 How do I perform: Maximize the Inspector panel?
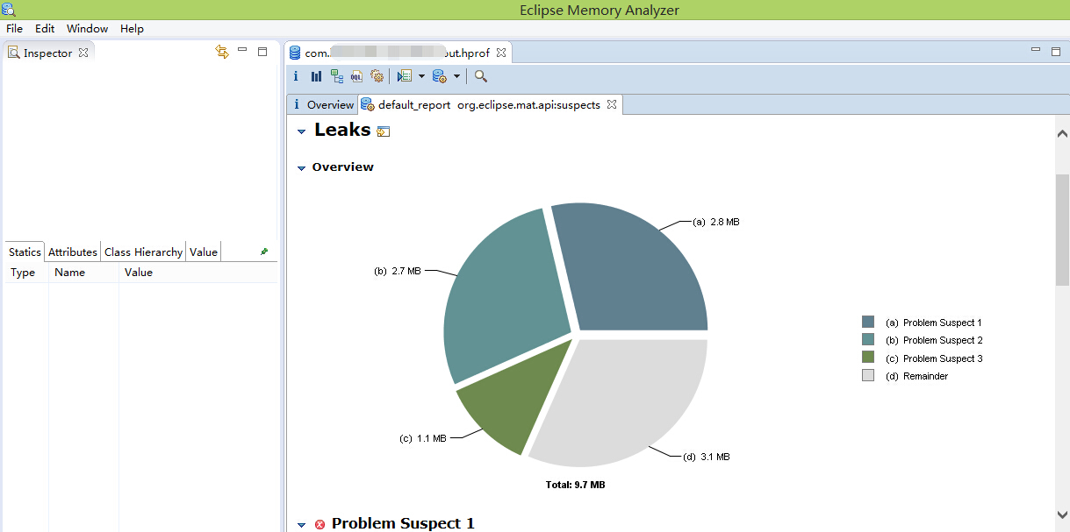click(262, 52)
